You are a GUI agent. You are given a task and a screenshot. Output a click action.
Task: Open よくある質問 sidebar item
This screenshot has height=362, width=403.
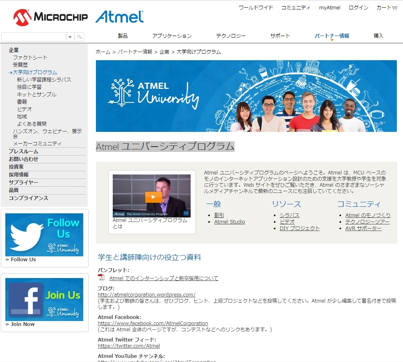[x=32, y=124]
